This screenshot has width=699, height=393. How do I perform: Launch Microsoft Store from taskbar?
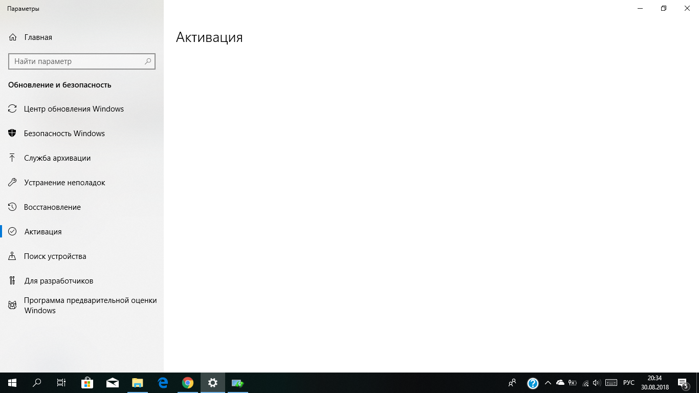pyautogui.click(x=88, y=383)
